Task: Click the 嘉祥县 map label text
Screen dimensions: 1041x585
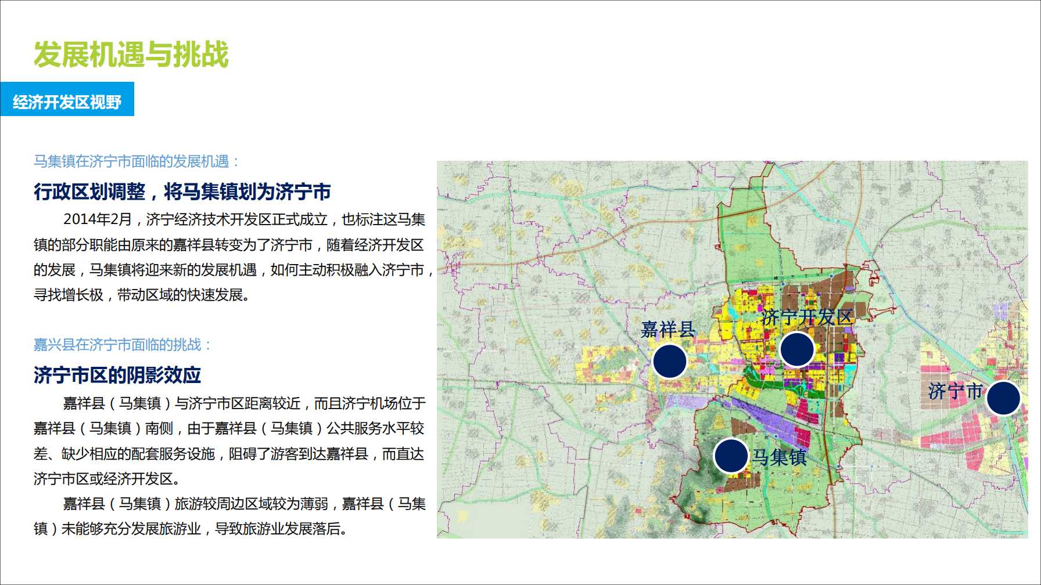Action: [668, 330]
